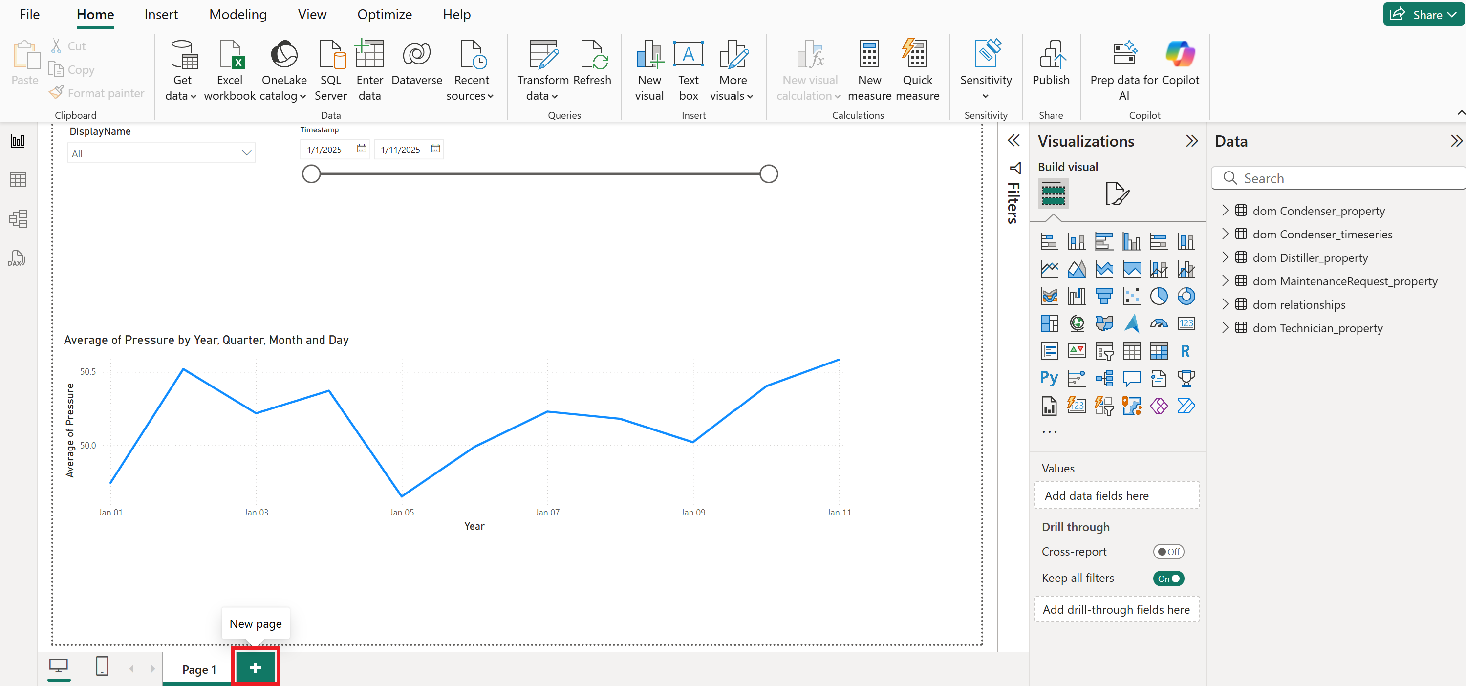Insert a Text box
The image size is (1466, 686).
pyautogui.click(x=688, y=70)
